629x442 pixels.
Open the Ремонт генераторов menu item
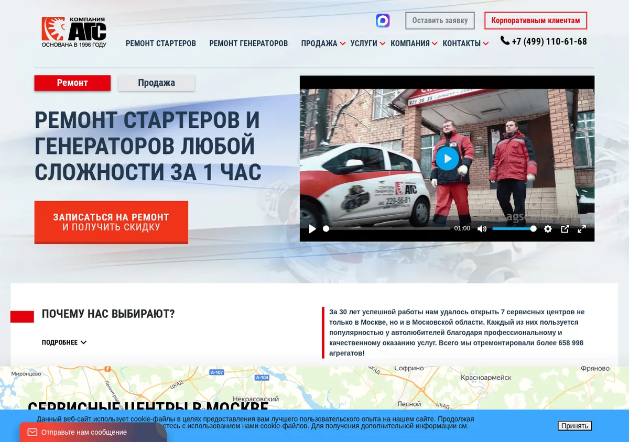[x=248, y=43]
